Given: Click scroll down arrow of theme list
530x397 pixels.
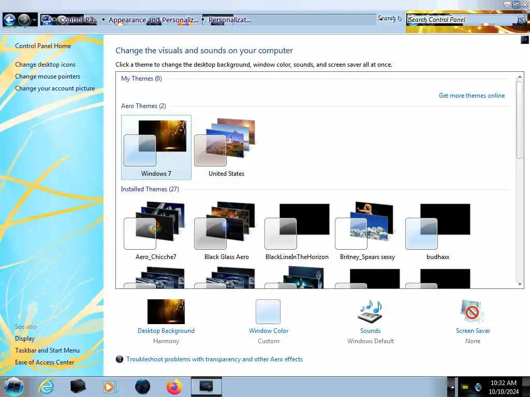Looking at the screenshot, I should click(x=520, y=284).
